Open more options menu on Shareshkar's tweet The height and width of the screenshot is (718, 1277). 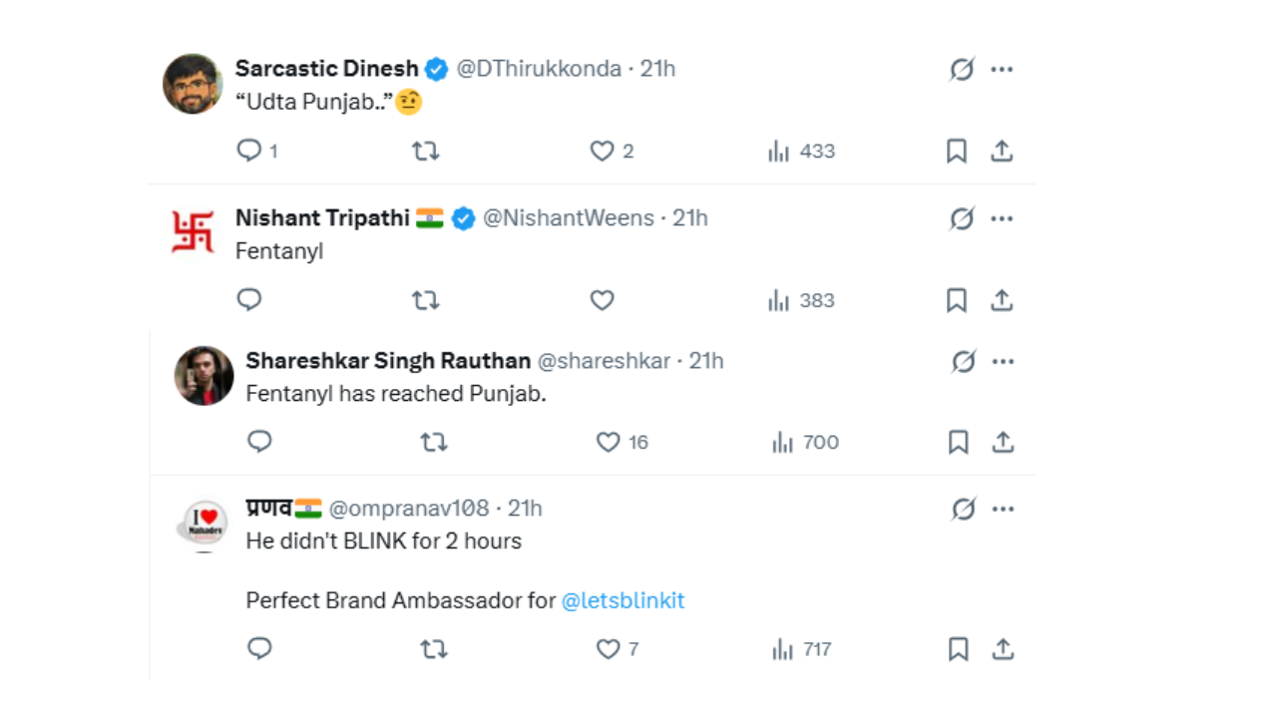(1003, 361)
